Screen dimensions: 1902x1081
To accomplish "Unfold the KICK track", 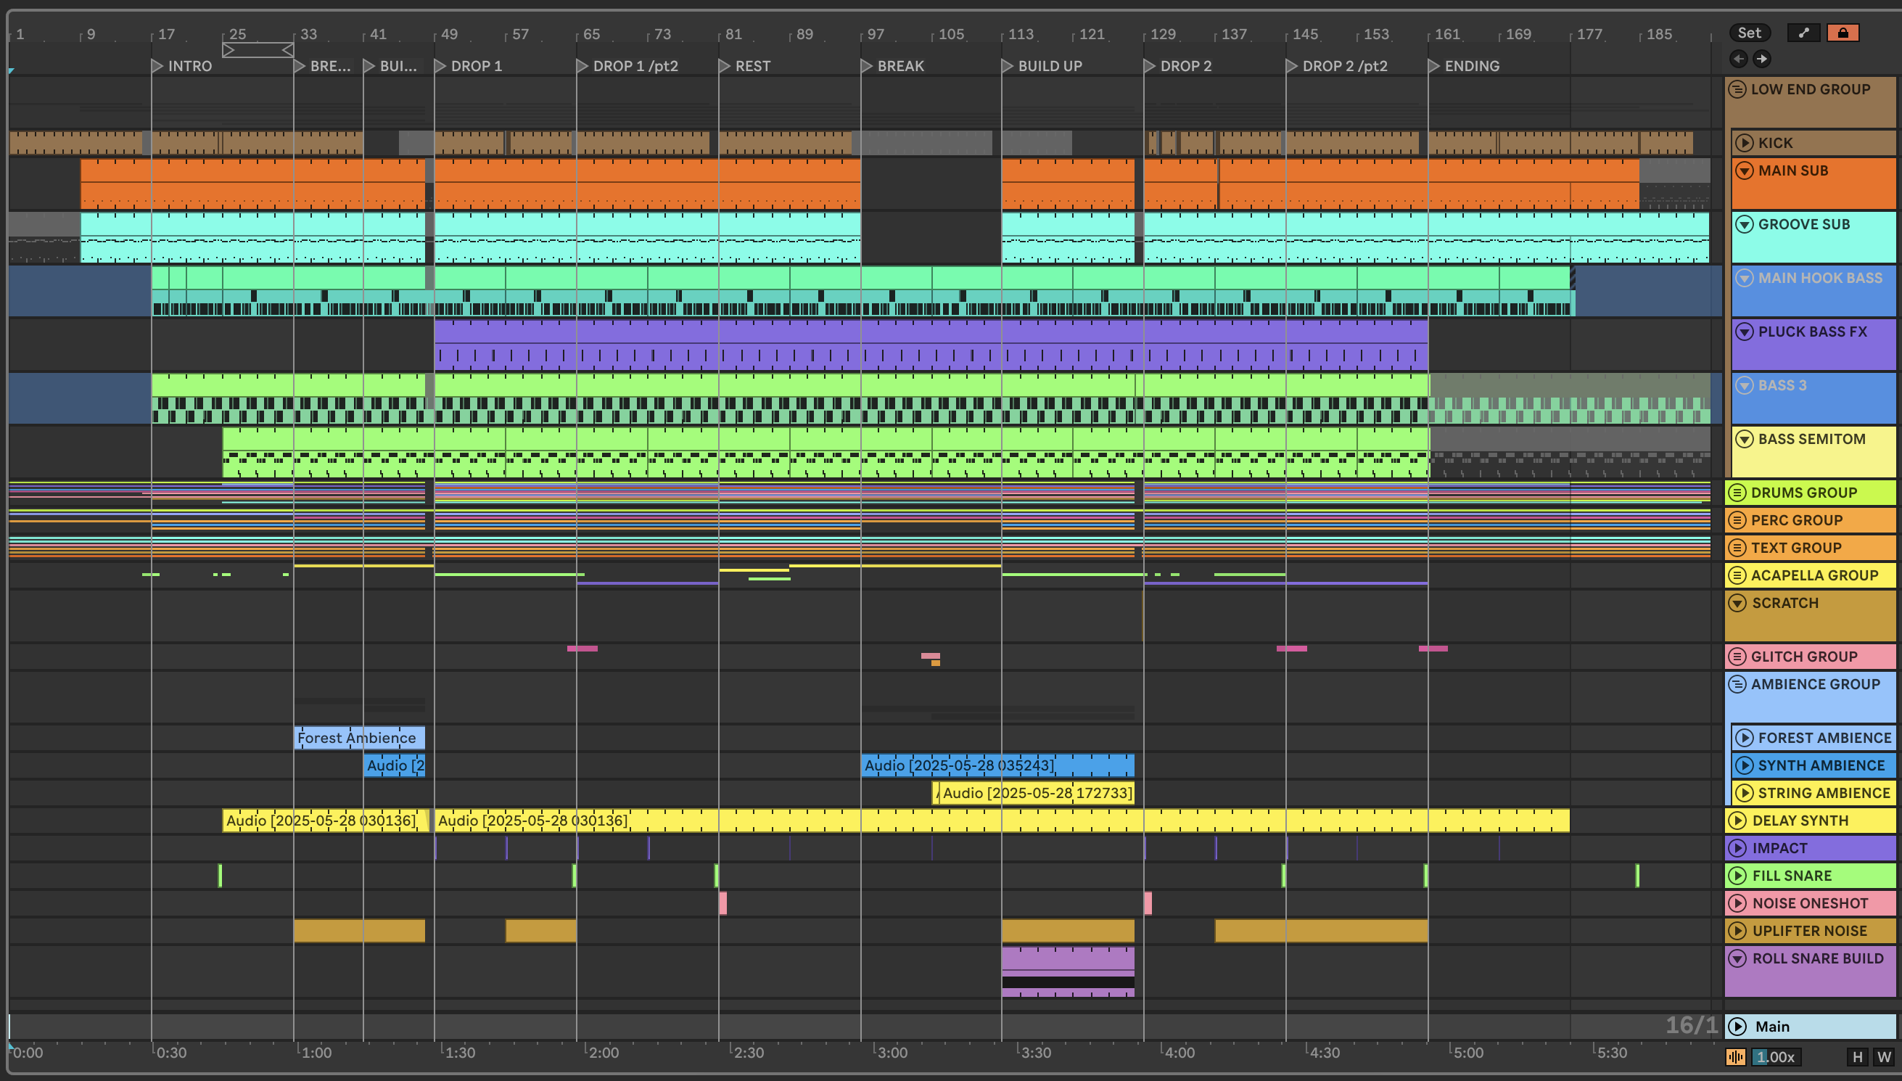I will pyautogui.click(x=1745, y=142).
